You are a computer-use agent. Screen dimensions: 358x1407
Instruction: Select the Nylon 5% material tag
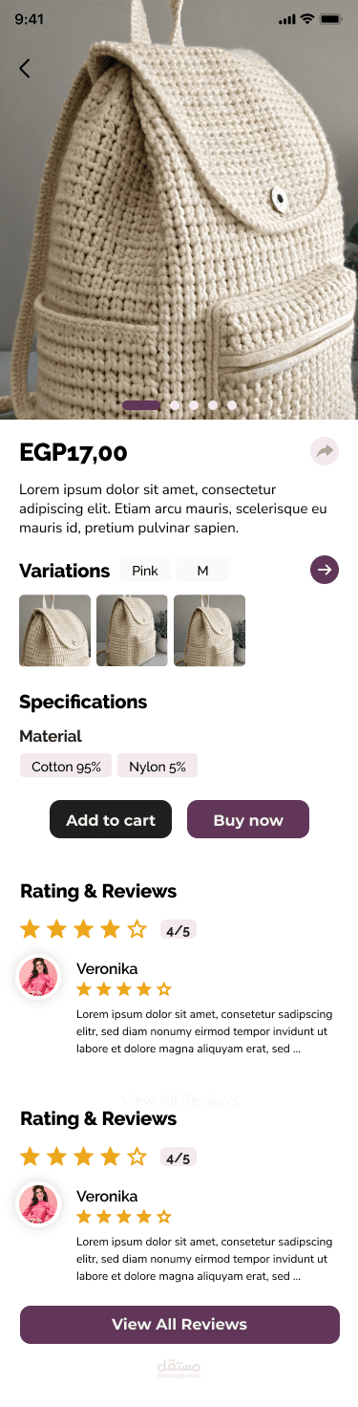point(158,766)
